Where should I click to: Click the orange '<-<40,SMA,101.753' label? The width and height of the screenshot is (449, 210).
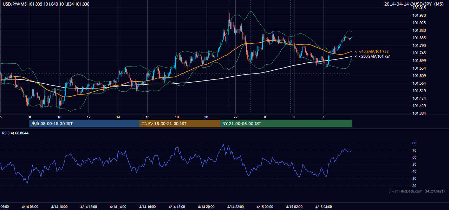(x=372, y=51)
